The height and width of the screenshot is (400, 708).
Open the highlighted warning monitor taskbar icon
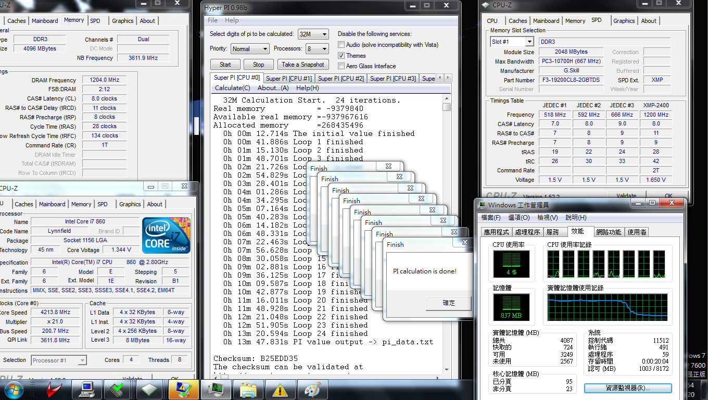click(184, 390)
